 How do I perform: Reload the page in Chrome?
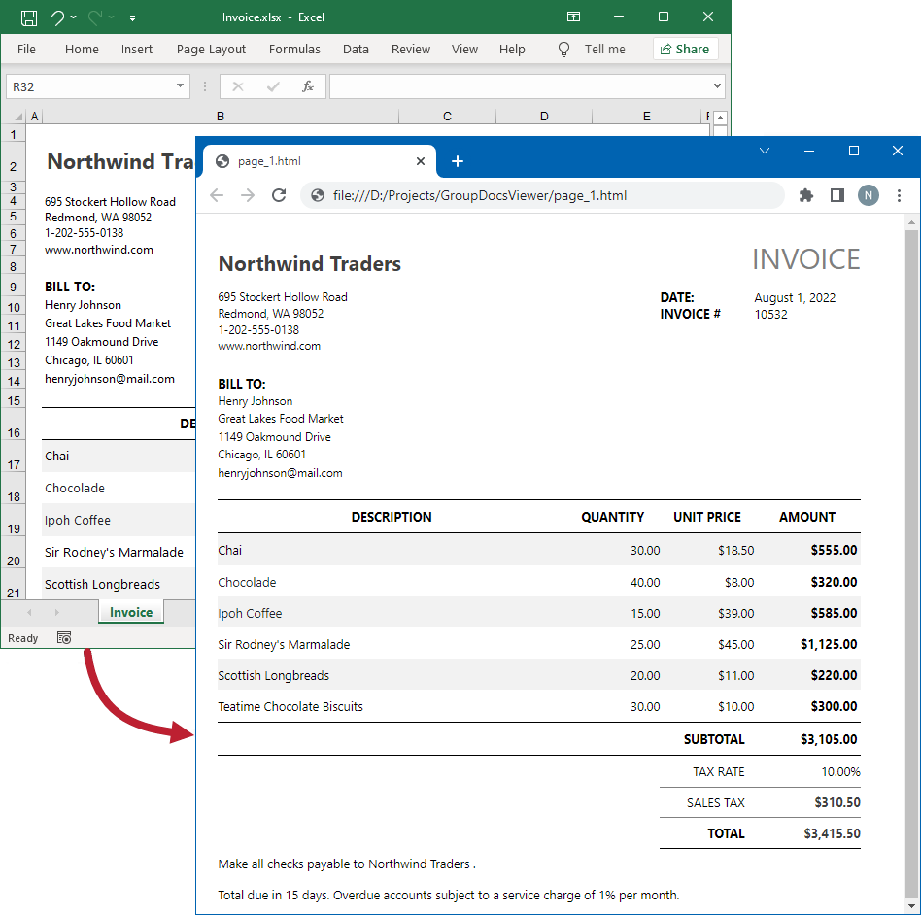click(279, 195)
